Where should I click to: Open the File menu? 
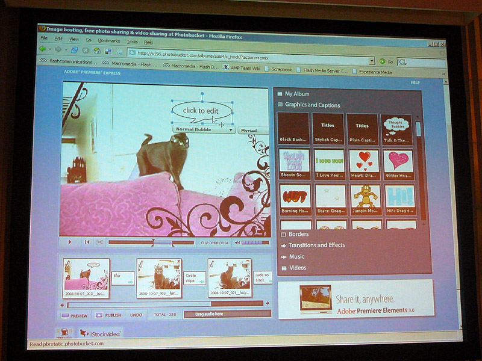click(x=44, y=38)
